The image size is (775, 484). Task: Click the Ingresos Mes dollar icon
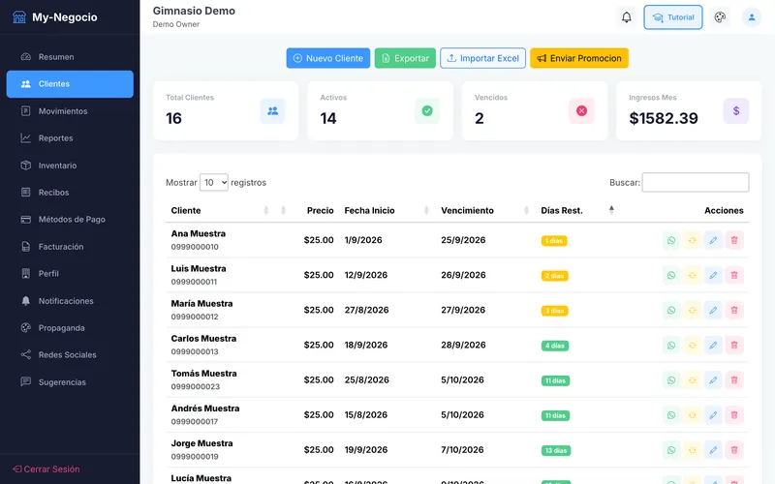736,111
